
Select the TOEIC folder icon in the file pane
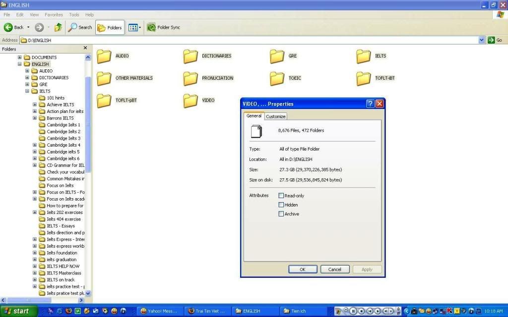[x=277, y=79]
